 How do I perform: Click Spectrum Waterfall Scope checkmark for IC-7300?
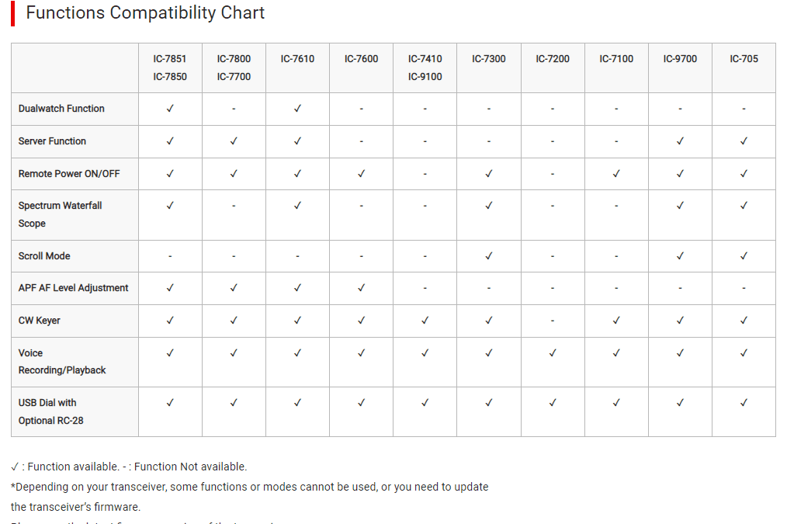489,206
